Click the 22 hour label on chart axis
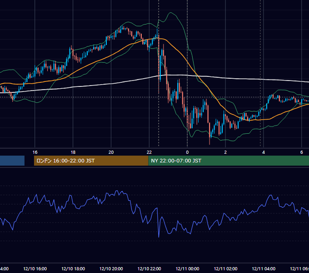 (149, 152)
